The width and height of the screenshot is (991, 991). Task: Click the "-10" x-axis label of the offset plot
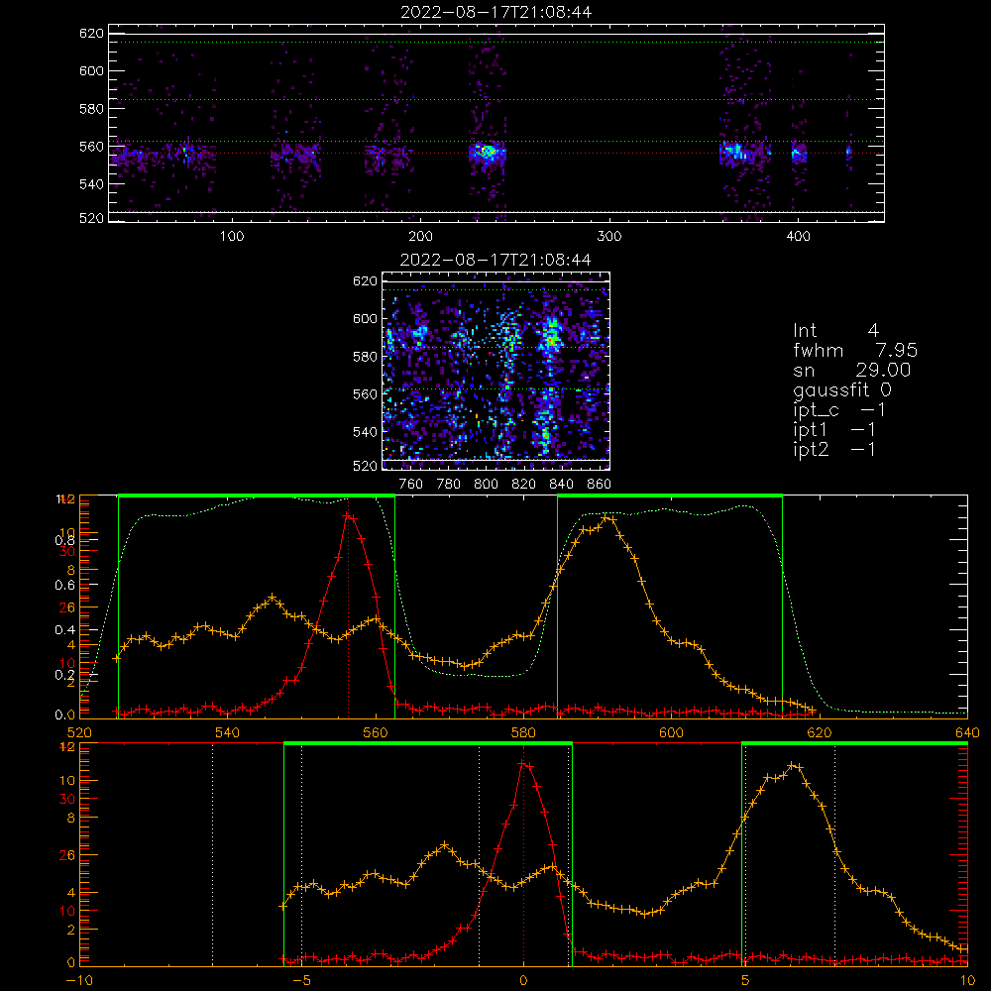(x=79, y=981)
